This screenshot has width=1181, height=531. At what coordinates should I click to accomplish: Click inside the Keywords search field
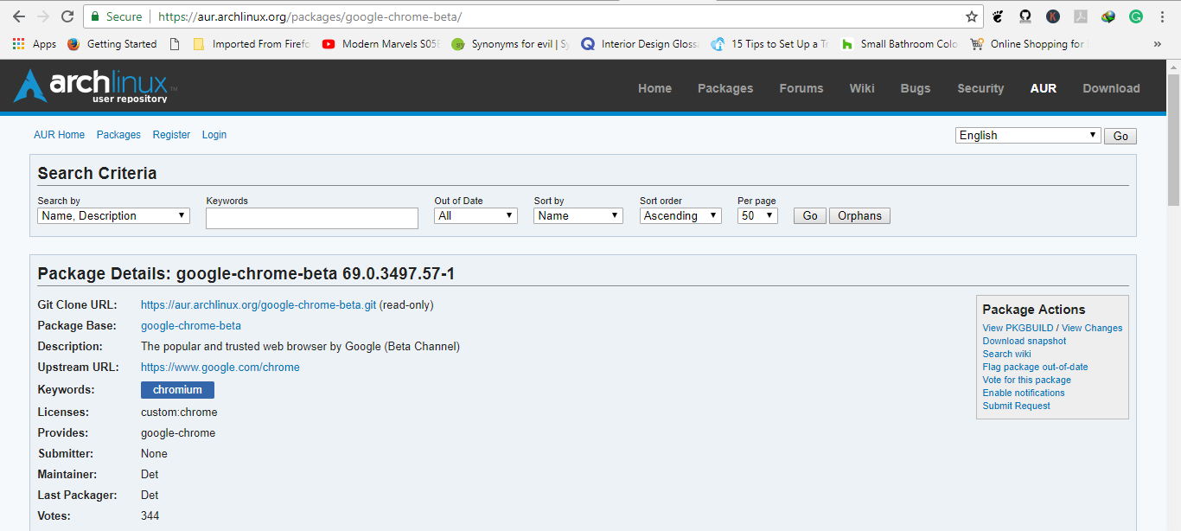[311, 217]
